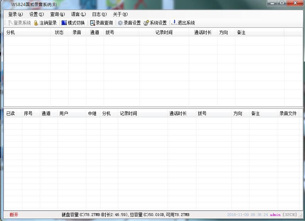Click the 模式切换 screen icon
Image resolution: width=305 pixels, height=221 pixels.
click(x=64, y=23)
